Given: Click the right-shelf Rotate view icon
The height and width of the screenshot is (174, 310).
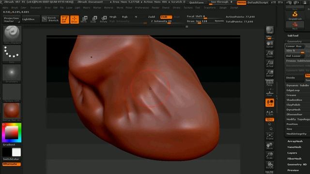Looking at the screenshot, I should (270, 165).
